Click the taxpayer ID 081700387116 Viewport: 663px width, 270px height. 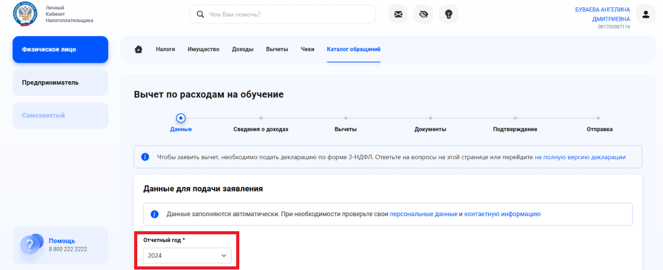(614, 27)
